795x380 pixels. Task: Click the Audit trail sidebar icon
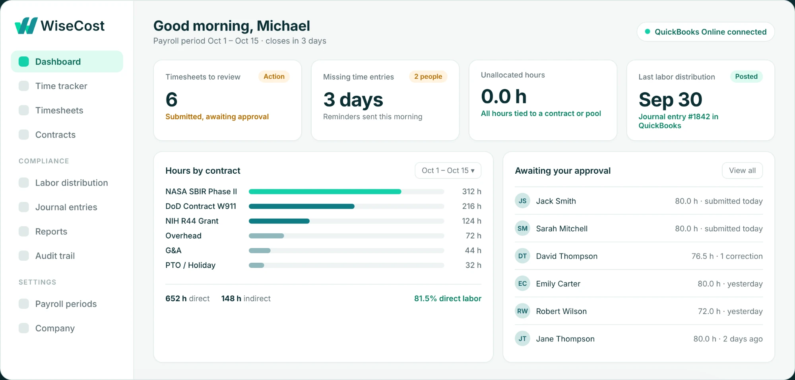(x=24, y=256)
